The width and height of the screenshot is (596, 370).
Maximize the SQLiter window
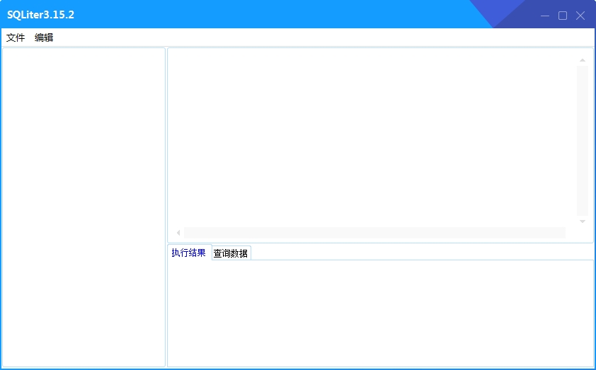coord(563,16)
